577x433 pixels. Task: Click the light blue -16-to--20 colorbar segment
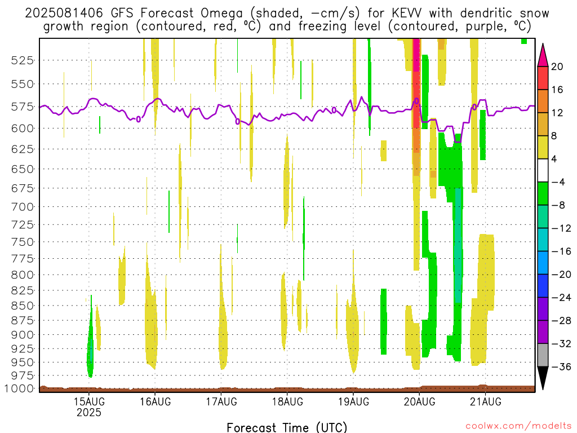point(543,263)
